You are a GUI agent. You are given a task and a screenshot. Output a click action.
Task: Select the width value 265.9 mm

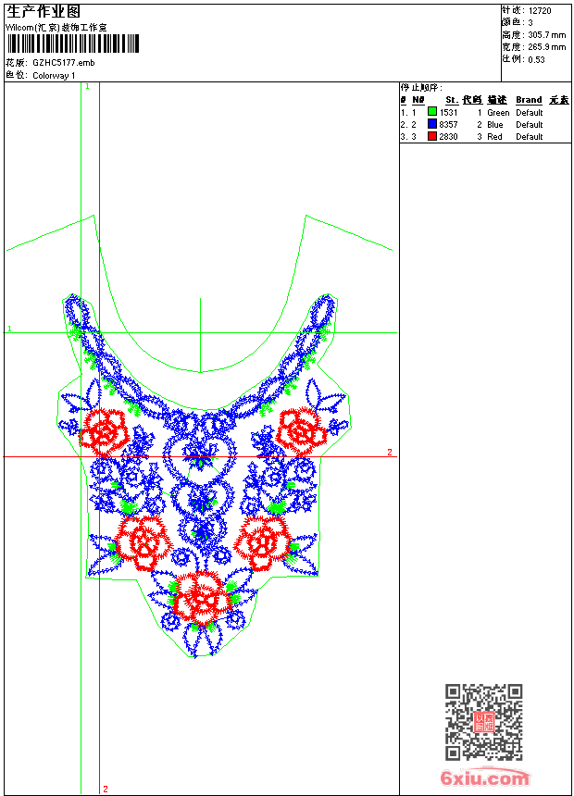pyautogui.click(x=546, y=47)
